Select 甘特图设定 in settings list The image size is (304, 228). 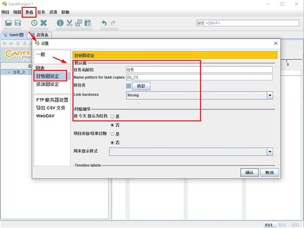coord(47,76)
